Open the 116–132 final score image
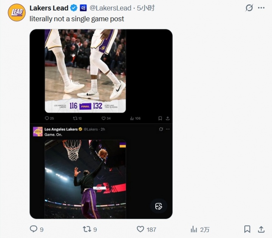Viewport: 272px width, 238px height. (85, 71)
